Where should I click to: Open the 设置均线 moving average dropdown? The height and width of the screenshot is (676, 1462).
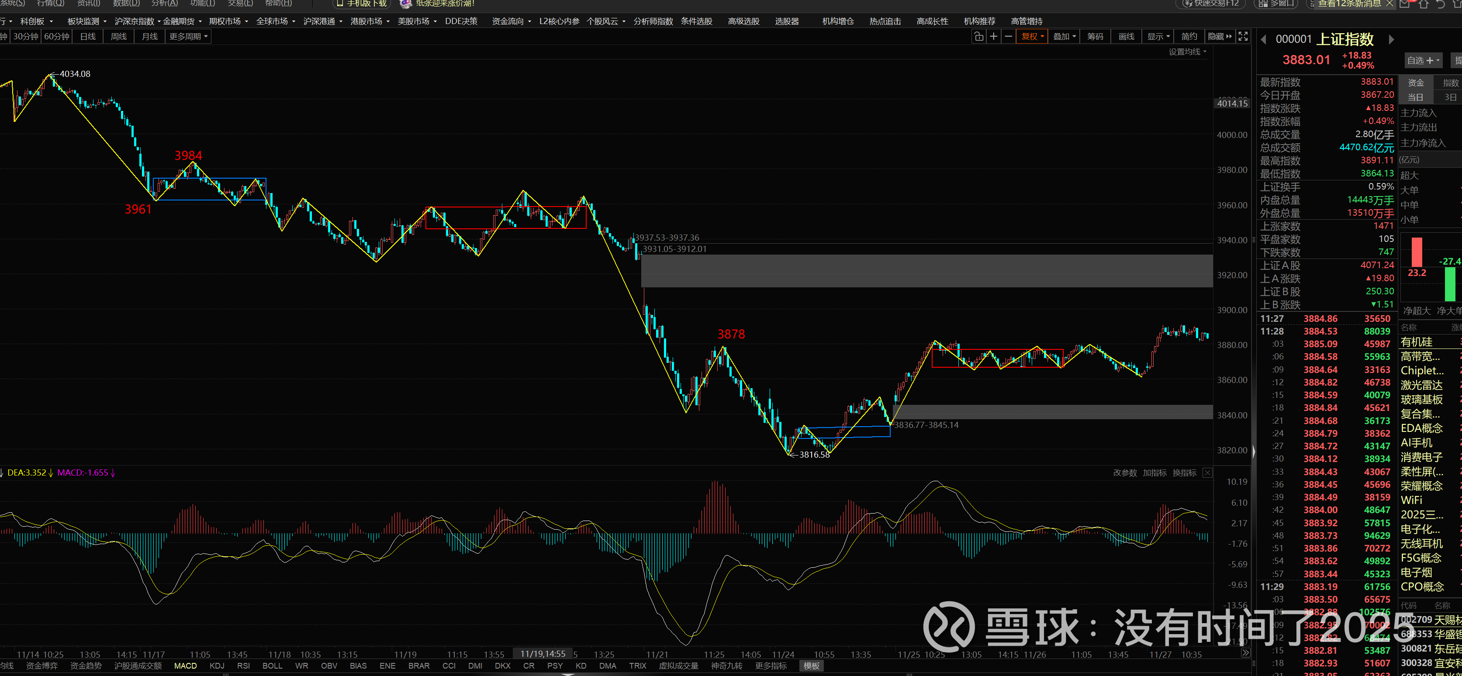click(1187, 52)
